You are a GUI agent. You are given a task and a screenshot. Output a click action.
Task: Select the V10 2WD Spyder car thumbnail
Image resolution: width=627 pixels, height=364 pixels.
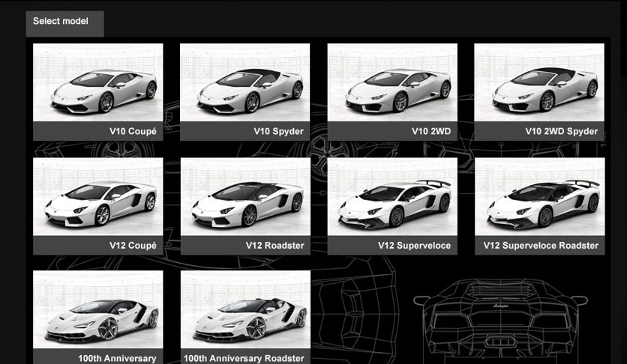[539, 82]
